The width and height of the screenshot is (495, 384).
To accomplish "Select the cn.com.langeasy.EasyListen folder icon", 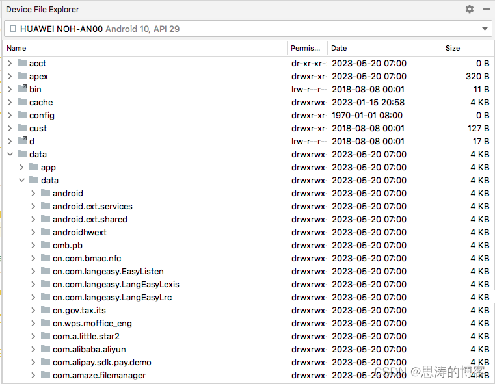I will point(46,271).
